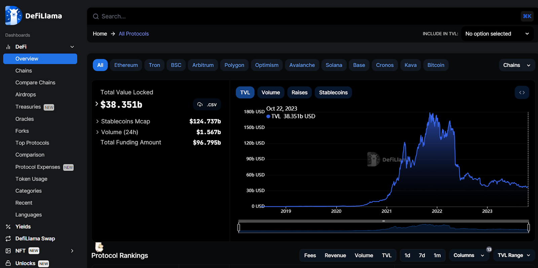This screenshot has width=538, height=268.
Task: Filter protocols by Optimism chain
Action: point(267,65)
